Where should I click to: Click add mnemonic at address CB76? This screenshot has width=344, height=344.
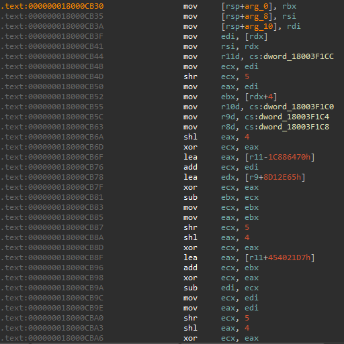click(x=190, y=167)
